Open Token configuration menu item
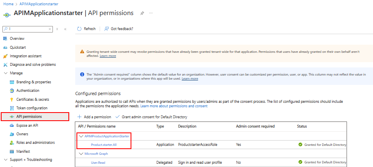 tap(32, 108)
